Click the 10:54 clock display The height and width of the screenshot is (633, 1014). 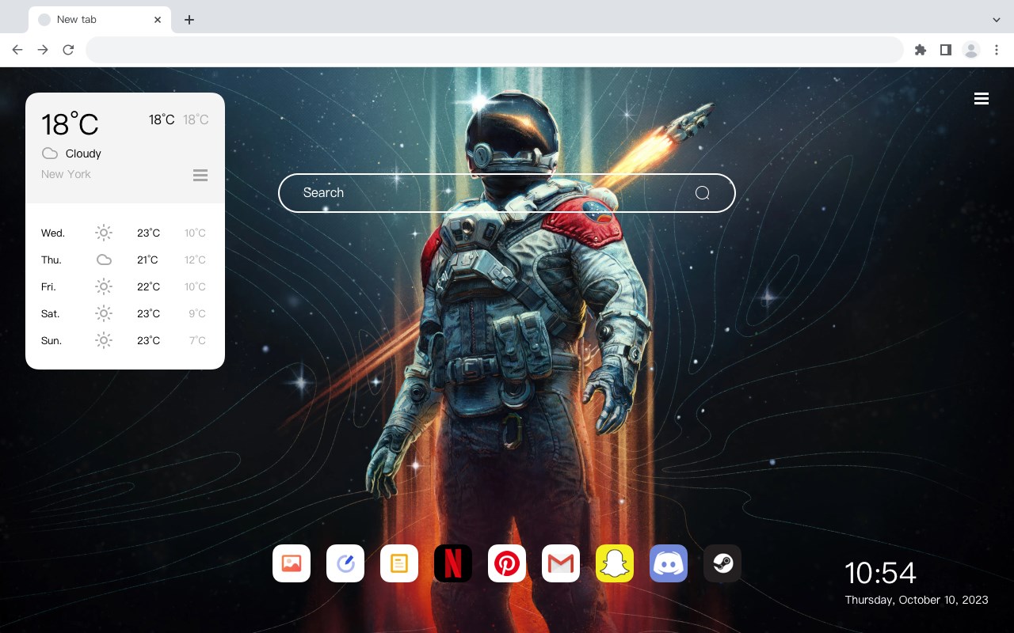(880, 573)
